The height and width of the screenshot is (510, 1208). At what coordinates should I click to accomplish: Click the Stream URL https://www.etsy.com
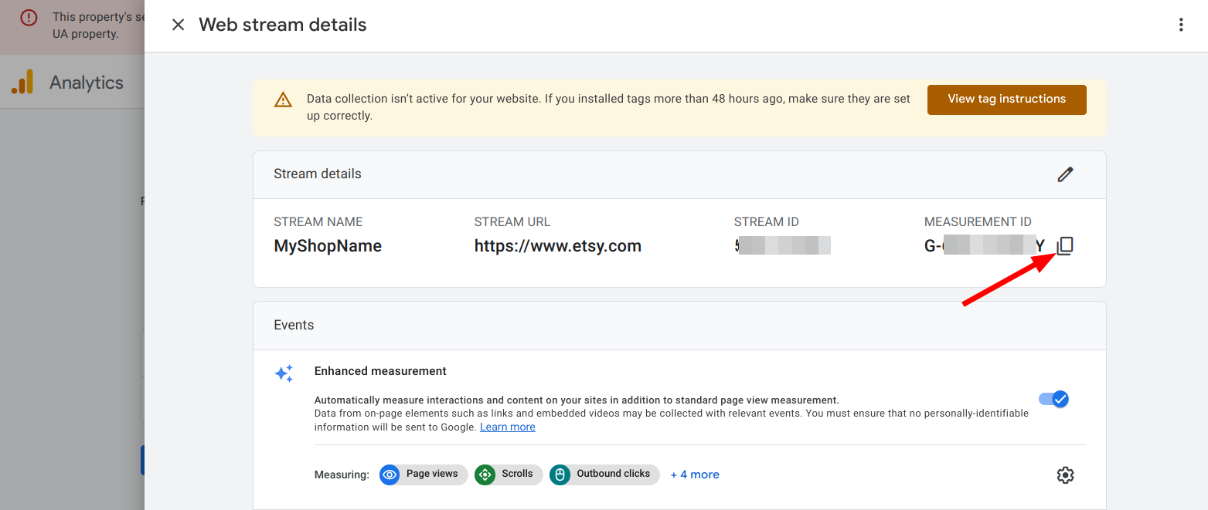coord(558,245)
